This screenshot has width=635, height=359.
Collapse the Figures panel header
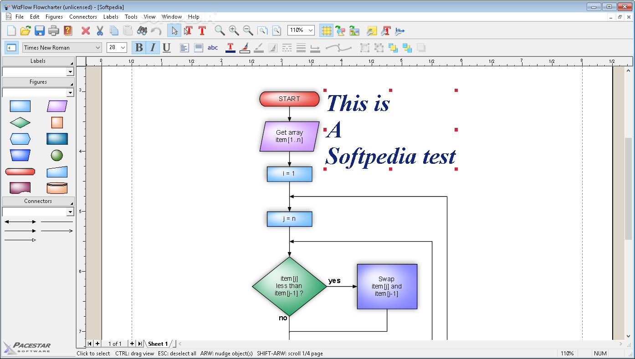[38, 82]
